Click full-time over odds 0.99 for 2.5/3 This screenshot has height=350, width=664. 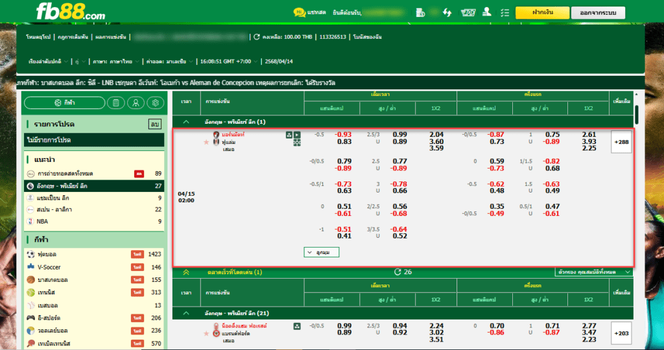point(399,135)
